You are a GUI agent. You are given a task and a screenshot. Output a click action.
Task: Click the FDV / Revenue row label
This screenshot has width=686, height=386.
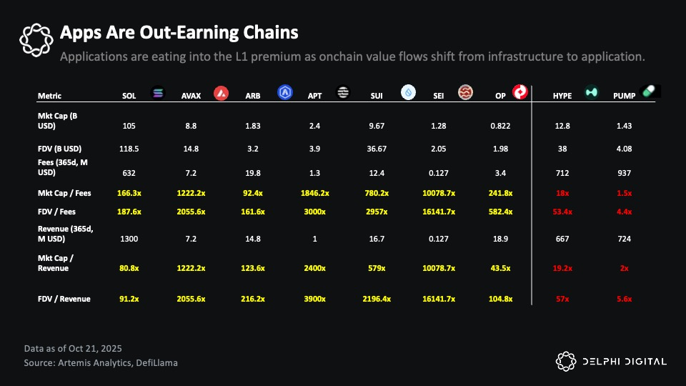click(x=64, y=299)
